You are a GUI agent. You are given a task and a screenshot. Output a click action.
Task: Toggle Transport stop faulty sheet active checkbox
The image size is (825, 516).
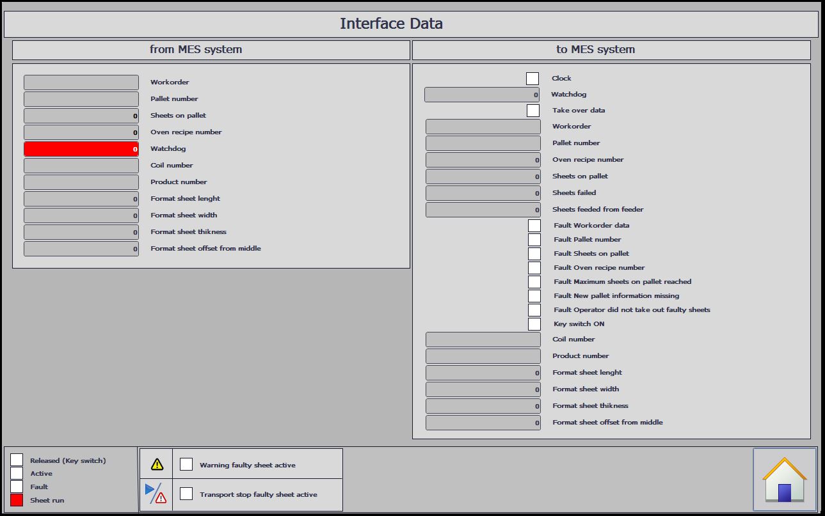(x=186, y=494)
